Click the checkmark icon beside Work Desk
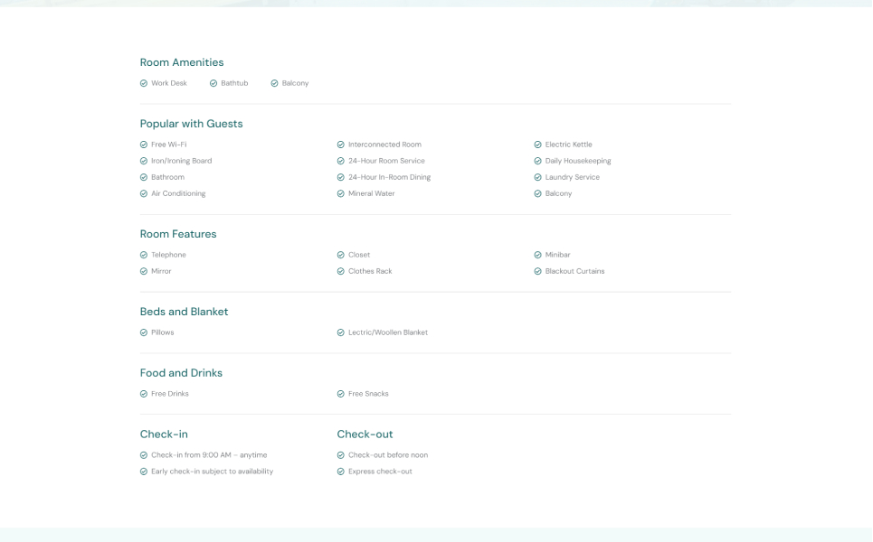The width and height of the screenshot is (873, 542). pos(144,82)
